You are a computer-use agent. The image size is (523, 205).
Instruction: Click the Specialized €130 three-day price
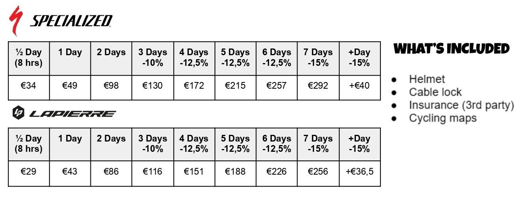click(152, 86)
